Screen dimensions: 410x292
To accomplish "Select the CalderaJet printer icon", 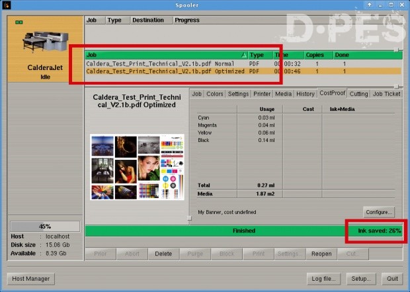I will tap(45, 42).
